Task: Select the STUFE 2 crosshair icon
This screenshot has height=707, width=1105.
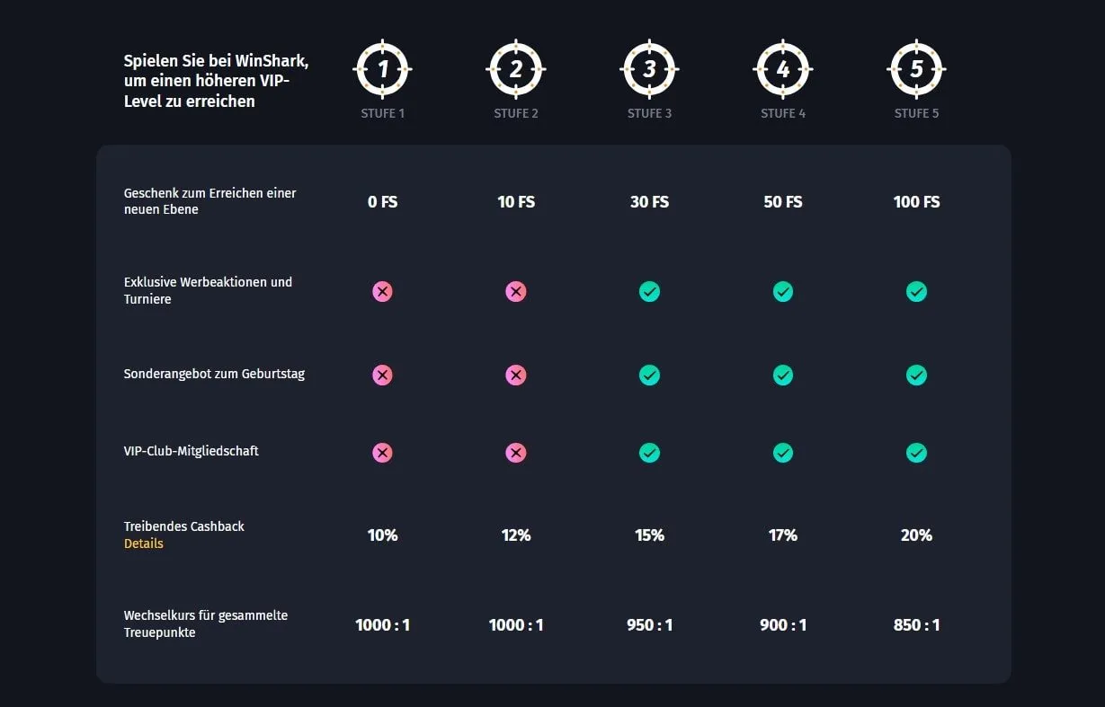Action: (x=516, y=68)
